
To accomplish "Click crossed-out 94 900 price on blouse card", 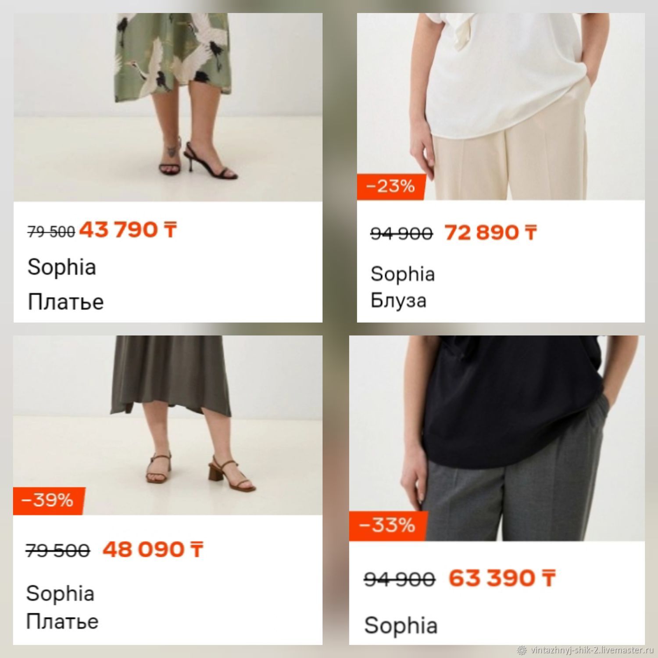I will click(x=401, y=233).
